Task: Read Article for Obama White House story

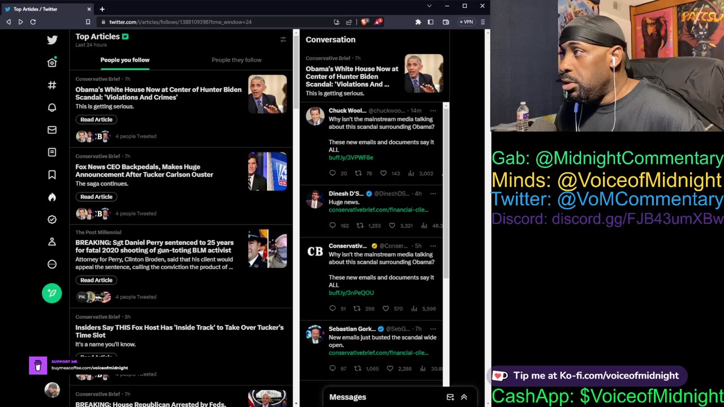Action: [96, 119]
